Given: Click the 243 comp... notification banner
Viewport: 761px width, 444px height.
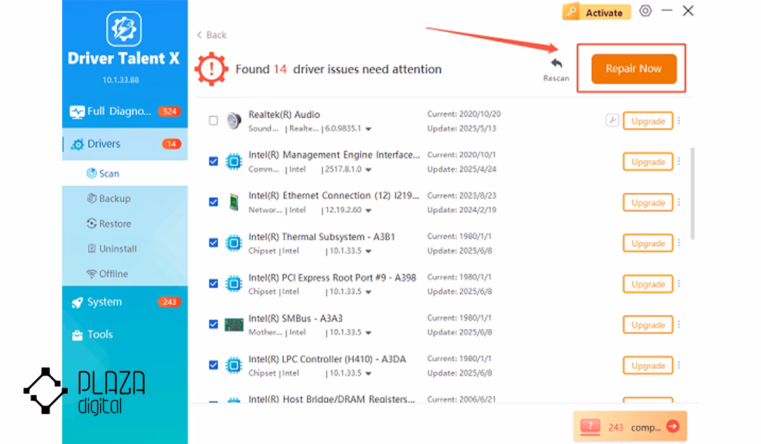Looking at the screenshot, I should [630, 427].
